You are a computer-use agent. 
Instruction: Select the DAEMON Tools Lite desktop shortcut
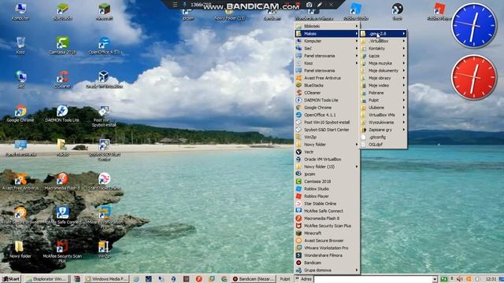tap(62, 113)
